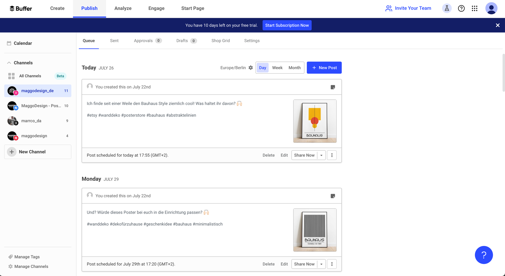Screen dimensions: 505x276
Task: Add a note to the July 26 post
Action: click(x=333, y=87)
